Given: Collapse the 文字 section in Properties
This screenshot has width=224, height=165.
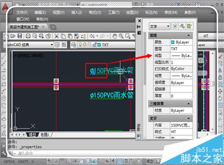Looking at the screenshot, I should (189, 118).
